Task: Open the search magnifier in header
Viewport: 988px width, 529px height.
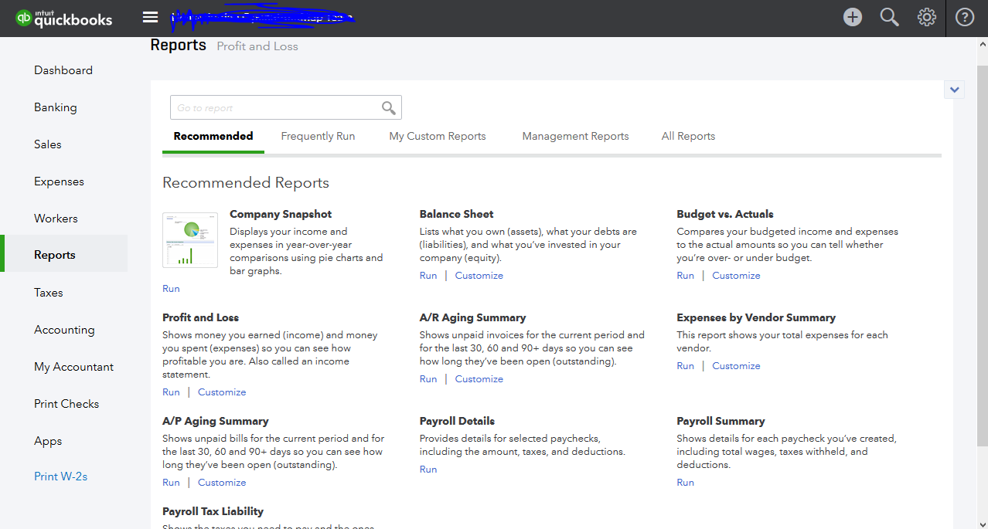Action: 890,17
